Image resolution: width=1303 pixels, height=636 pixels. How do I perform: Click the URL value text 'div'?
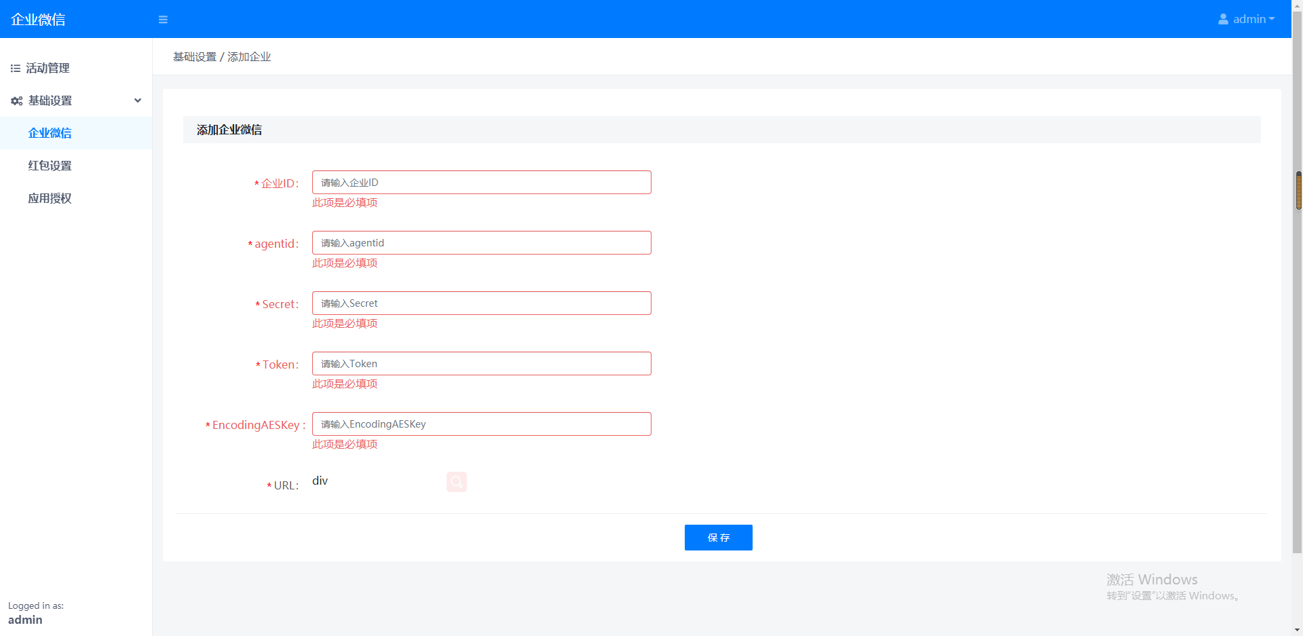point(320,481)
